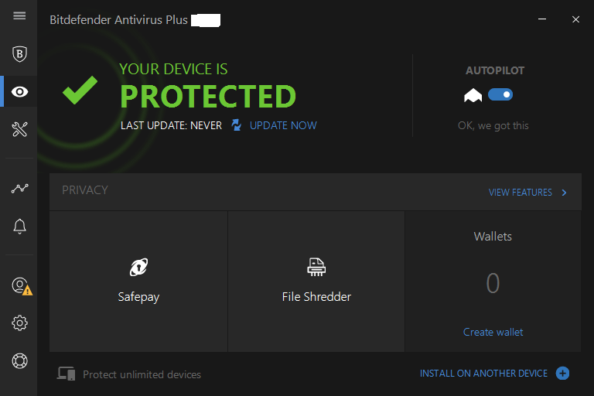Screen dimensions: 594x396
Task: Open the Activity graph icon
Action: tap(19, 189)
